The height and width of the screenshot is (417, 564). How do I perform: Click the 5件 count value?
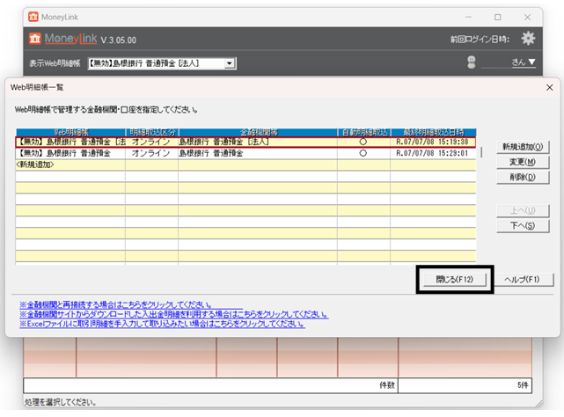point(523,385)
